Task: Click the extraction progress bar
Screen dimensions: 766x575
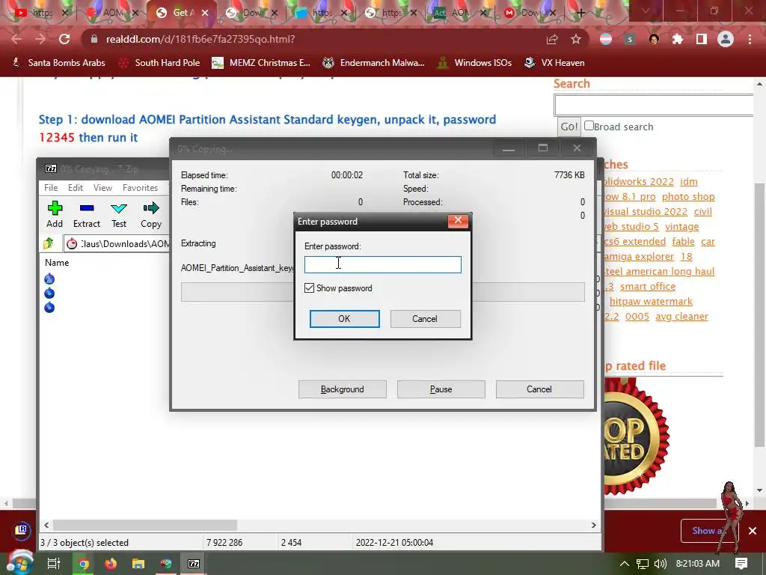Action: pos(382,292)
